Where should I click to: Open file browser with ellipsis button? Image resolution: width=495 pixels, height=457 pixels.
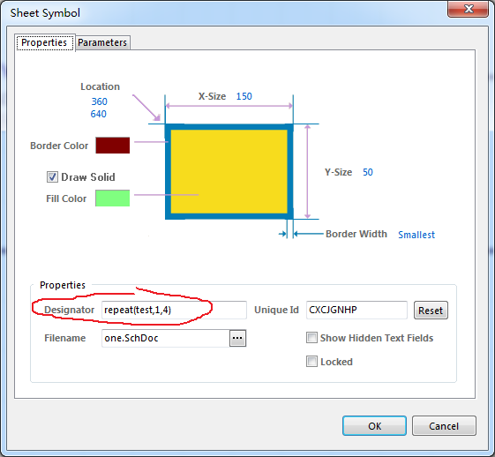(x=237, y=338)
